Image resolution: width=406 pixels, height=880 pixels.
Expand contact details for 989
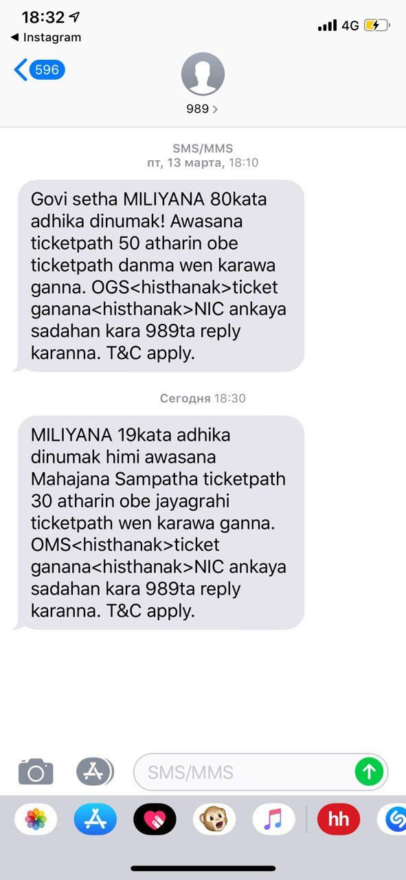202,109
